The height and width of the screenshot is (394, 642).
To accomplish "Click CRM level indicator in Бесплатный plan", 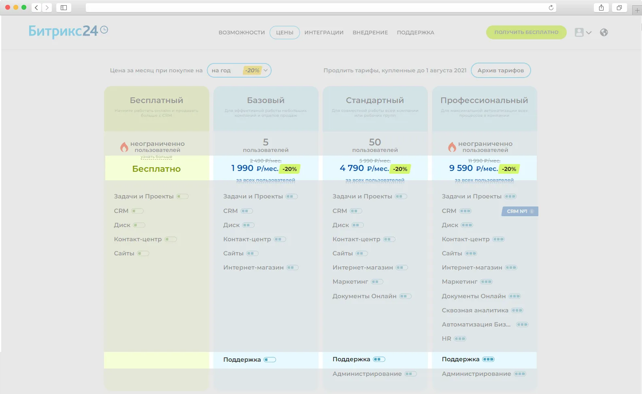I will pyautogui.click(x=137, y=211).
